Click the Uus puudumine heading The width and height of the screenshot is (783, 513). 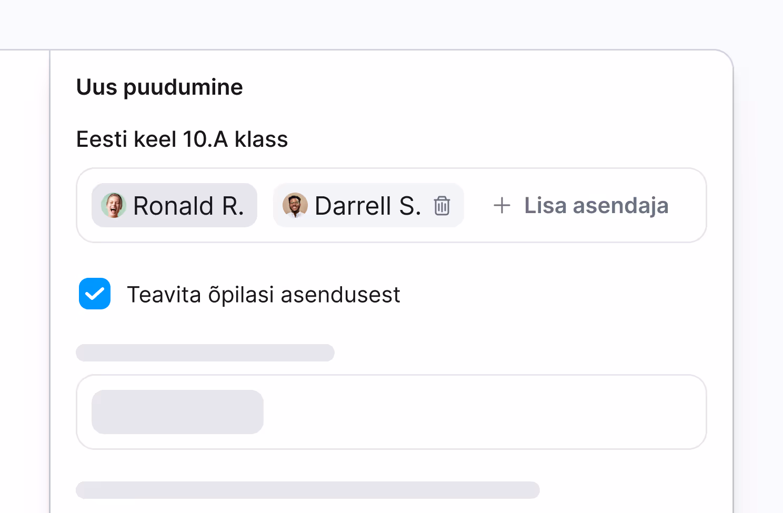click(159, 87)
